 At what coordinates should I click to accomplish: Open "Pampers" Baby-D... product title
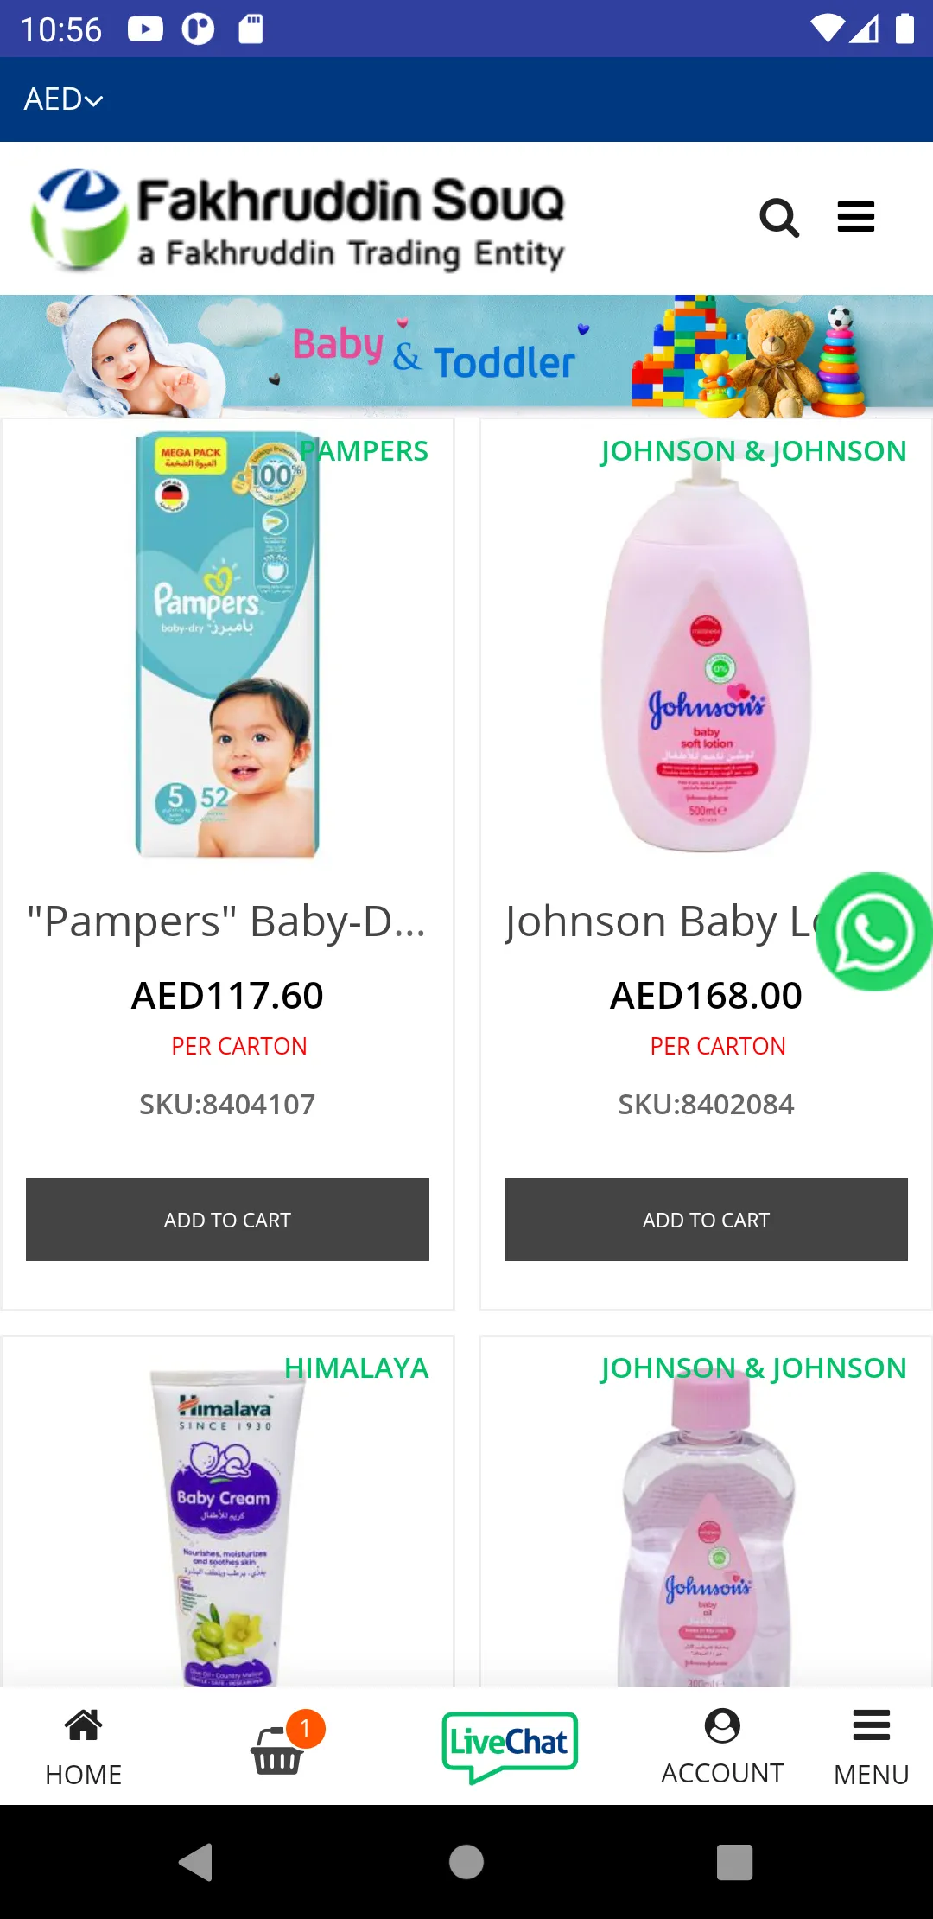pos(227,921)
